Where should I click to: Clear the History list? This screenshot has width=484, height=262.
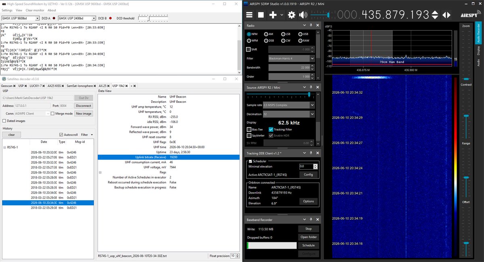pos(11,135)
